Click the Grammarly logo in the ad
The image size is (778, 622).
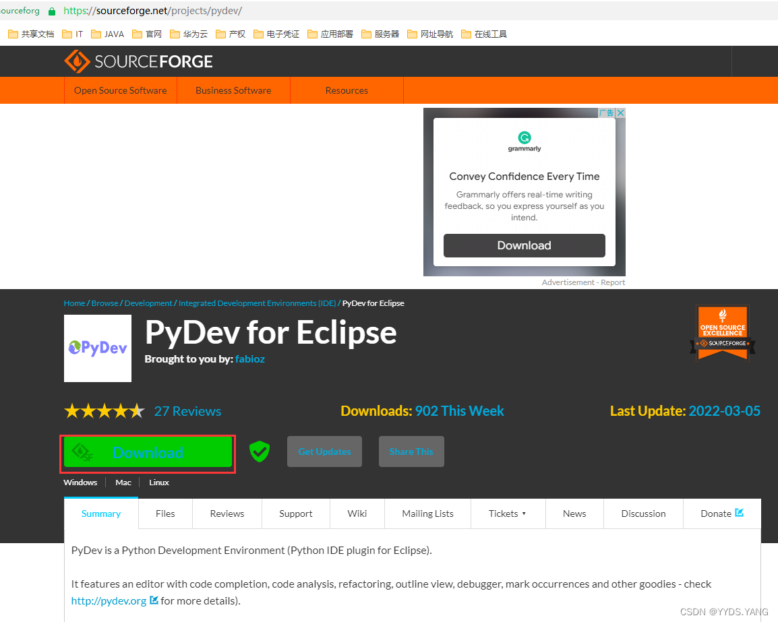pos(525,142)
